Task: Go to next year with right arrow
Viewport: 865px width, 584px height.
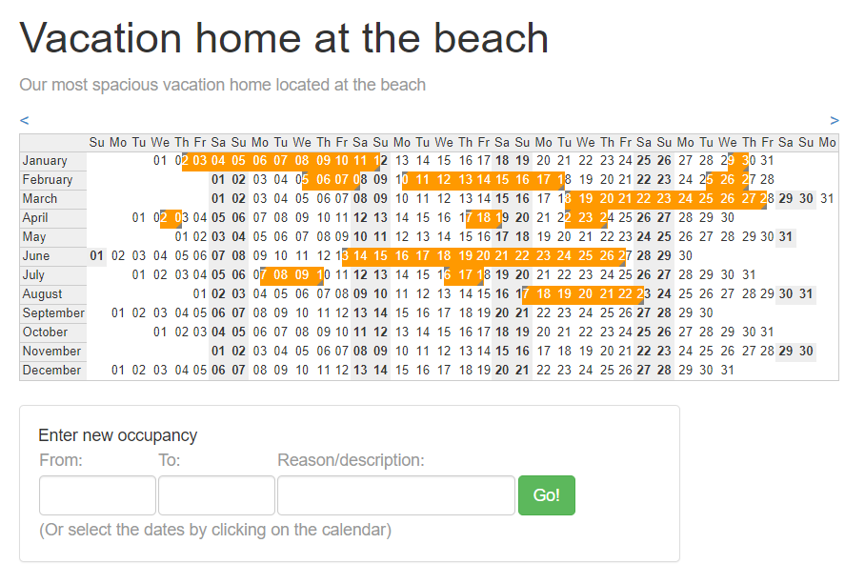Action: 835,120
